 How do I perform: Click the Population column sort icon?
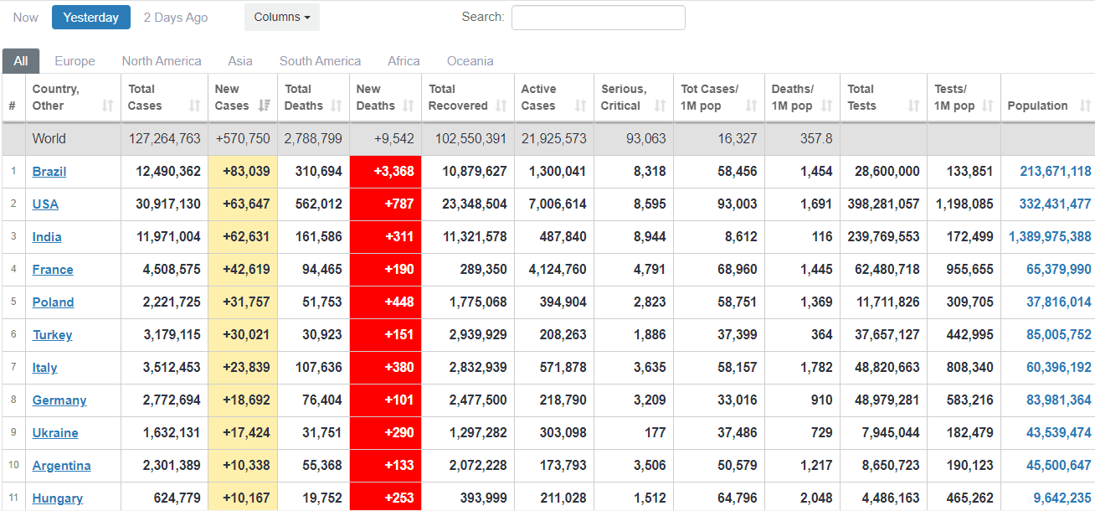coord(1086,106)
